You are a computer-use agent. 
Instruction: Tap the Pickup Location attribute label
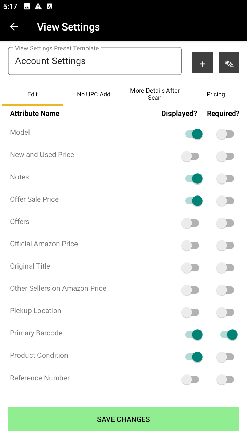(x=36, y=311)
